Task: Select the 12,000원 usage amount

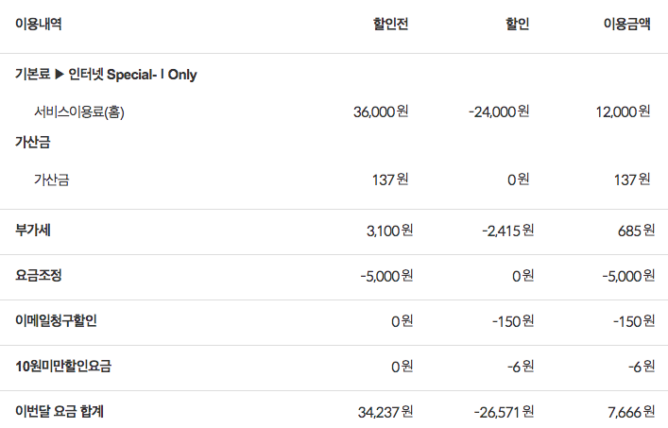Action: tap(623, 111)
